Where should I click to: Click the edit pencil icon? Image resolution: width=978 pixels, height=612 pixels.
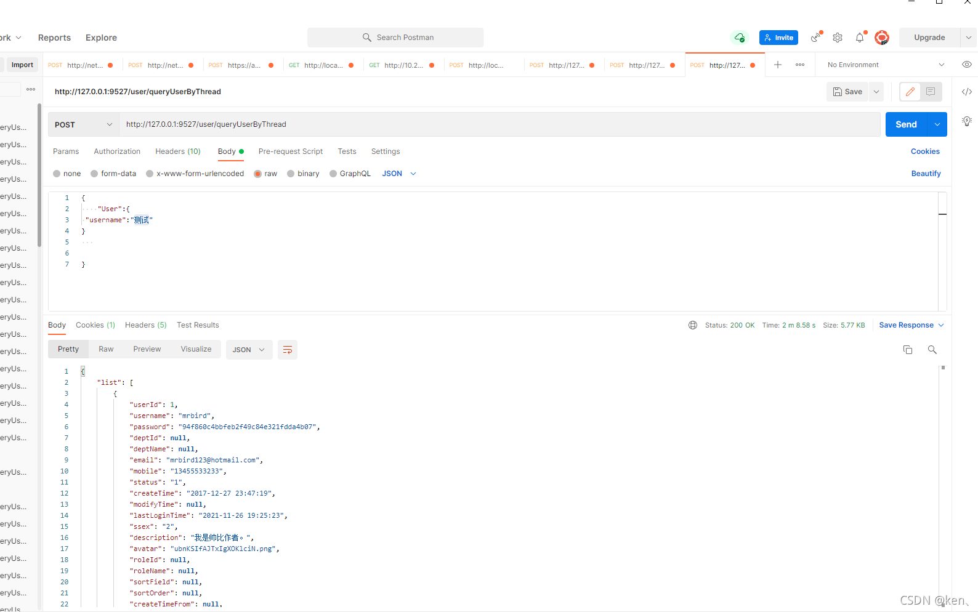(910, 92)
